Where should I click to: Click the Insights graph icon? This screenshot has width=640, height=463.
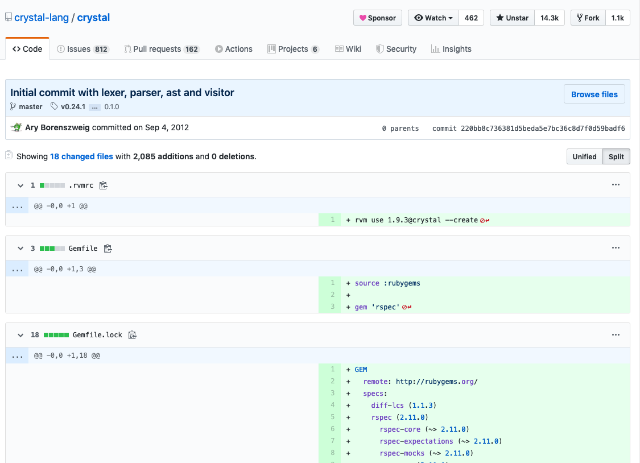(x=435, y=49)
